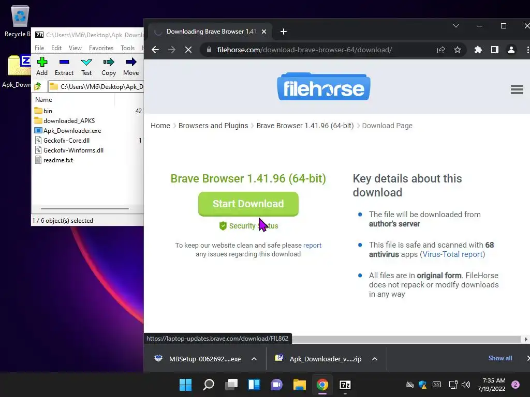Open a new Chrome tab
Viewport: 530px width, 397px height.
[x=283, y=32]
